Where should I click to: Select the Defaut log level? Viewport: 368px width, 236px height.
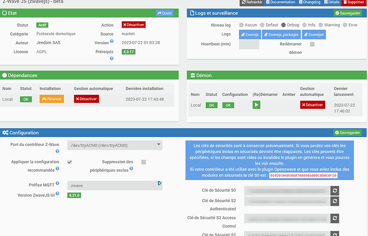262,25
